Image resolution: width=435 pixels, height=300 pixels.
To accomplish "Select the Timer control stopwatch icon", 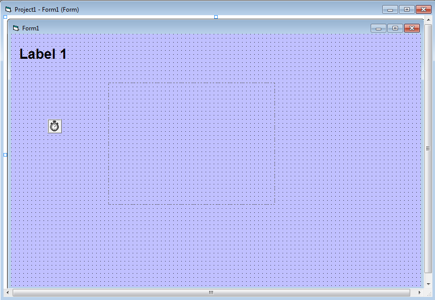I will point(55,126).
